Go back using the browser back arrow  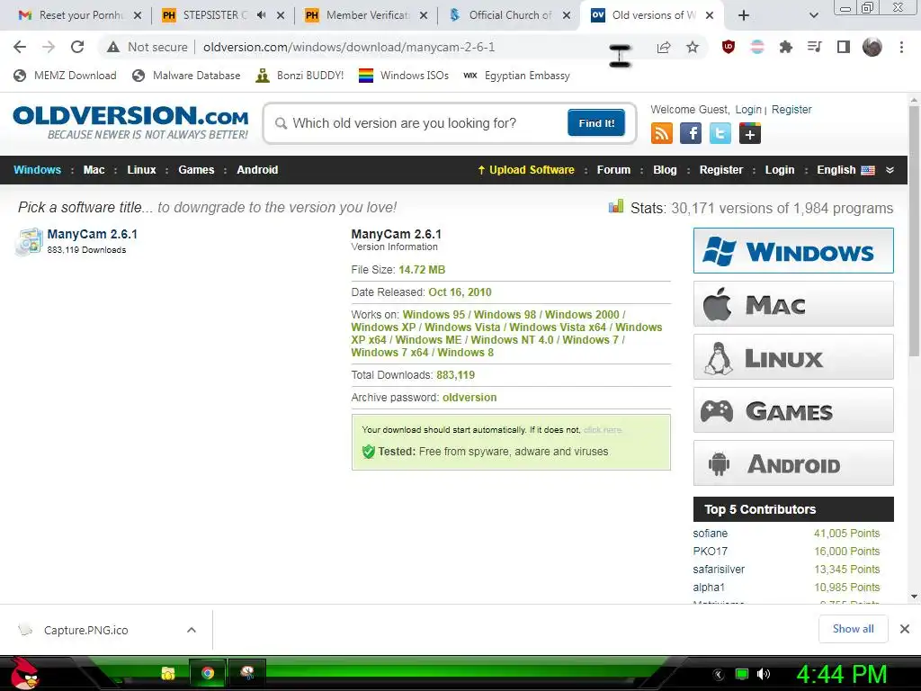[20, 47]
